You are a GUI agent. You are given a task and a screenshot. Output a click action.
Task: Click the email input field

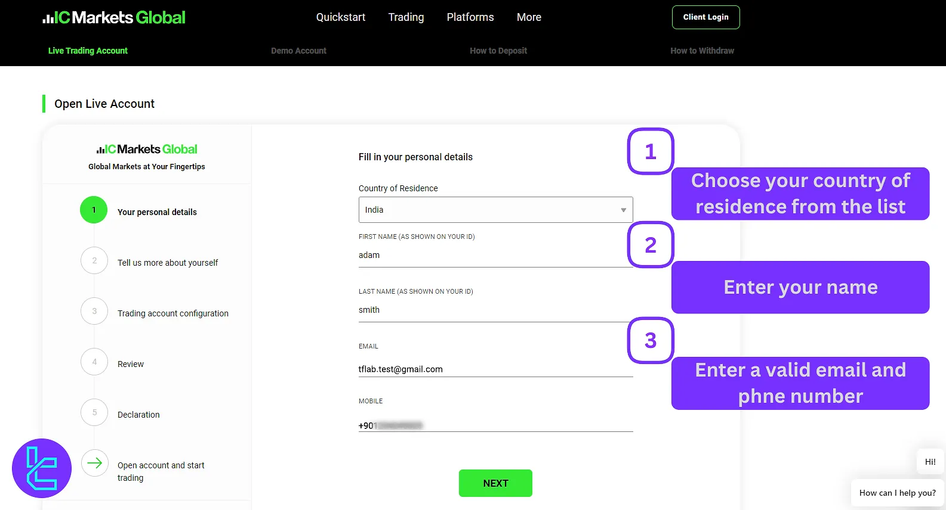pyautogui.click(x=495, y=369)
